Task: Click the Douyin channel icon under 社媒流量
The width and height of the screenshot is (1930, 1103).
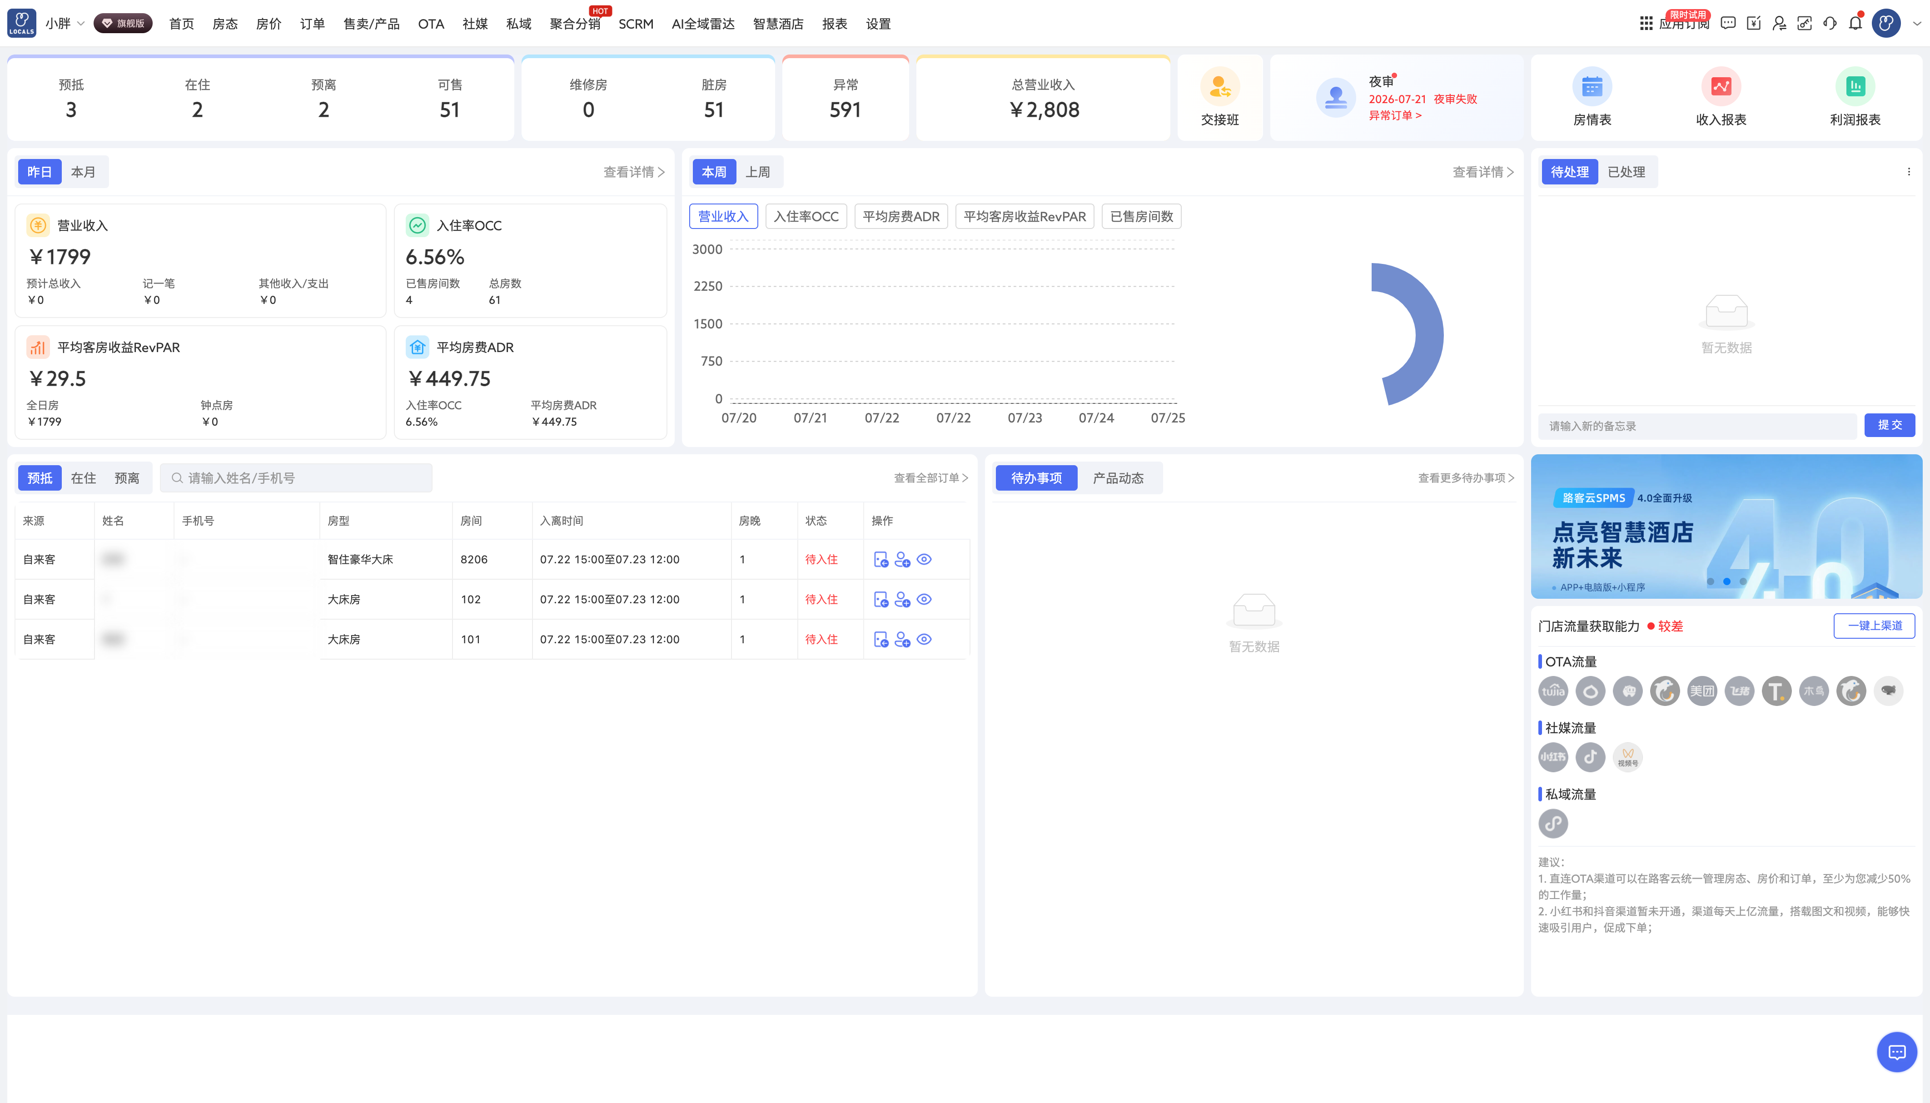Action: click(x=1590, y=757)
